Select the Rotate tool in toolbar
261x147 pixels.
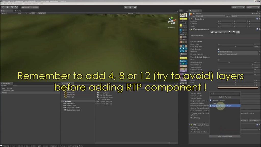click(x=12, y=7)
